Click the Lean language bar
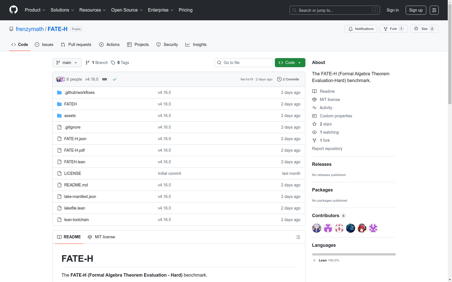452x282 pixels. point(354,254)
